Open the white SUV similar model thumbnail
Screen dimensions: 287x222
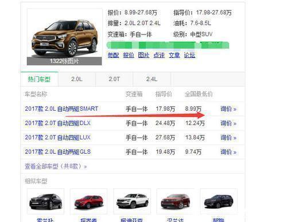(132, 201)
